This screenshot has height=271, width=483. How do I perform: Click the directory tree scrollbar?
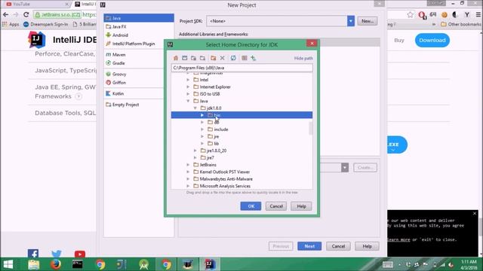pos(310,128)
